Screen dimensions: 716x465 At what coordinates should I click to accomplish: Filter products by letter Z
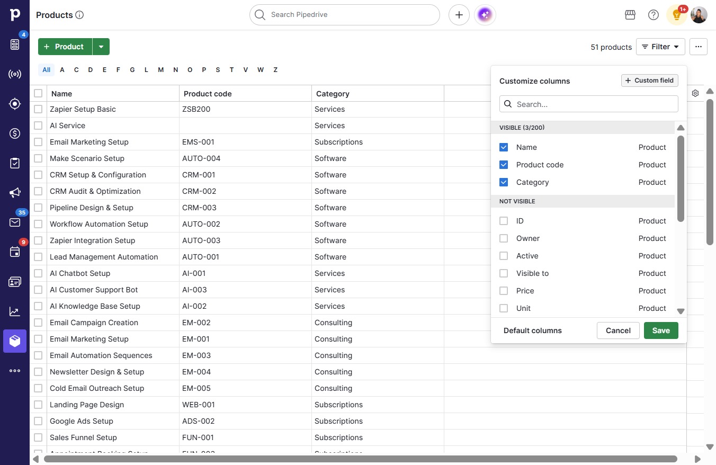coord(275,70)
